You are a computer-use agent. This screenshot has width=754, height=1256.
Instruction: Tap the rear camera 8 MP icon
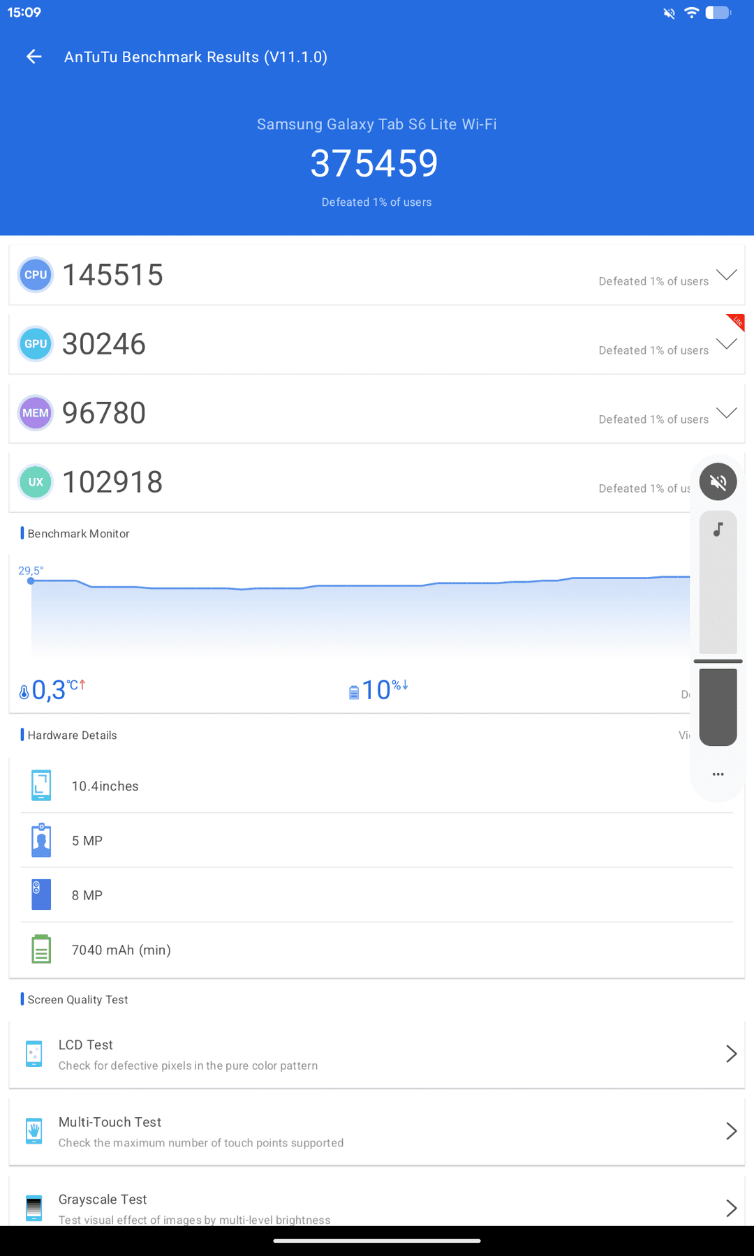click(41, 895)
